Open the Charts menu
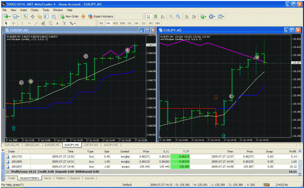Image resolution: width=304 pixels, height=188 pixels. [35, 10]
